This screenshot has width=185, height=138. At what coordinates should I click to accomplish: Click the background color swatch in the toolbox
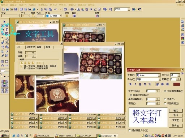[x=7, y=73]
